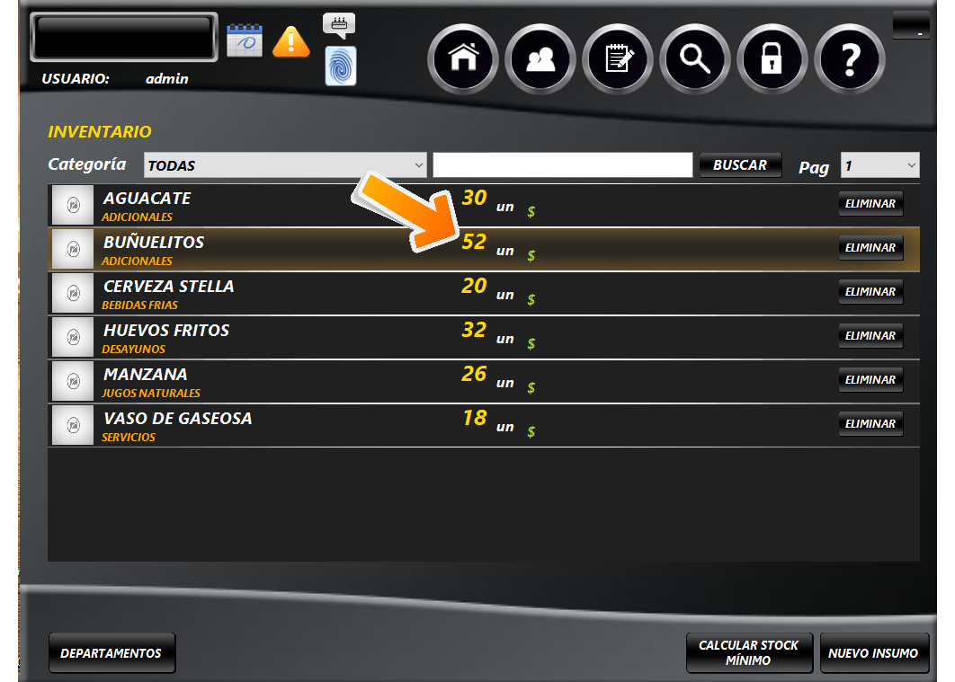Expand the Pag page number dropdown
This screenshot has width=955, height=682.
tap(880, 164)
